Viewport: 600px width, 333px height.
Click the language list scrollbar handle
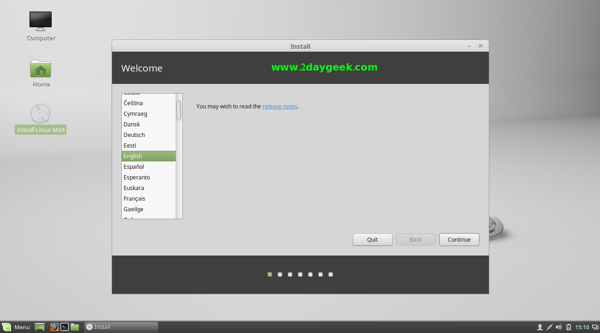pyautogui.click(x=179, y=110)
